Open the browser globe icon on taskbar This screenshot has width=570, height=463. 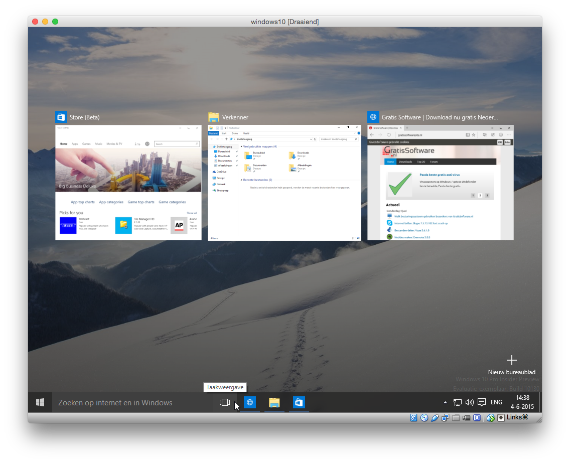[x=249, y=402]
